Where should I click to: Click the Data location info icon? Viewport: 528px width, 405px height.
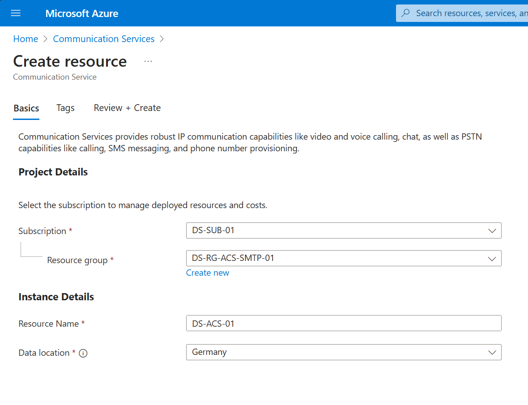click(x=83, y=353)
